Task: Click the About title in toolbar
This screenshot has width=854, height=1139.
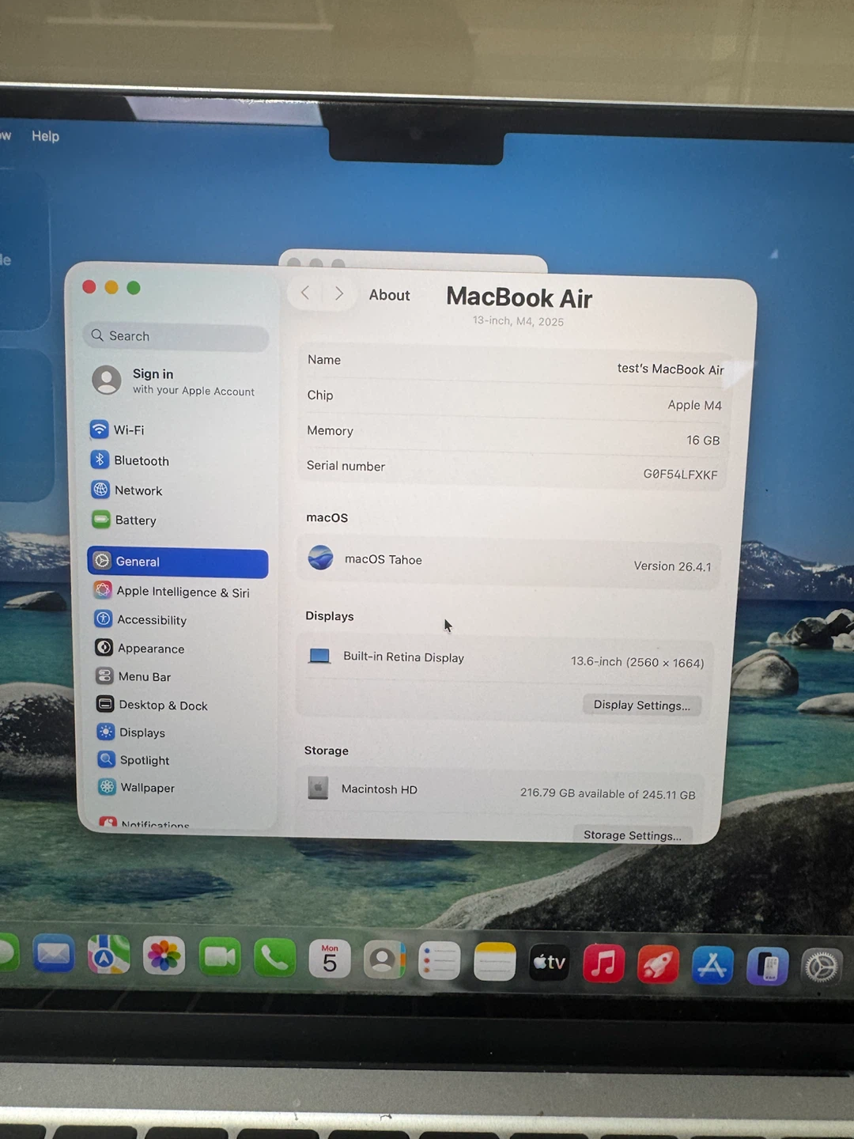Action: (x=389, y=295)
